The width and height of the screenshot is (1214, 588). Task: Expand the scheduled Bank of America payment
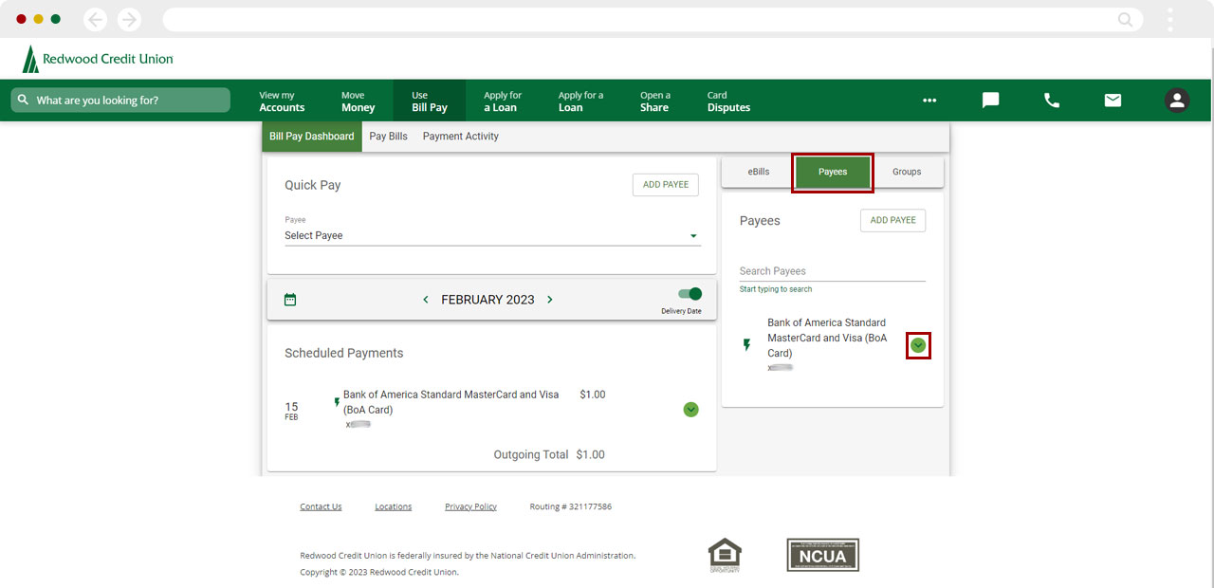tap(690, 410)
